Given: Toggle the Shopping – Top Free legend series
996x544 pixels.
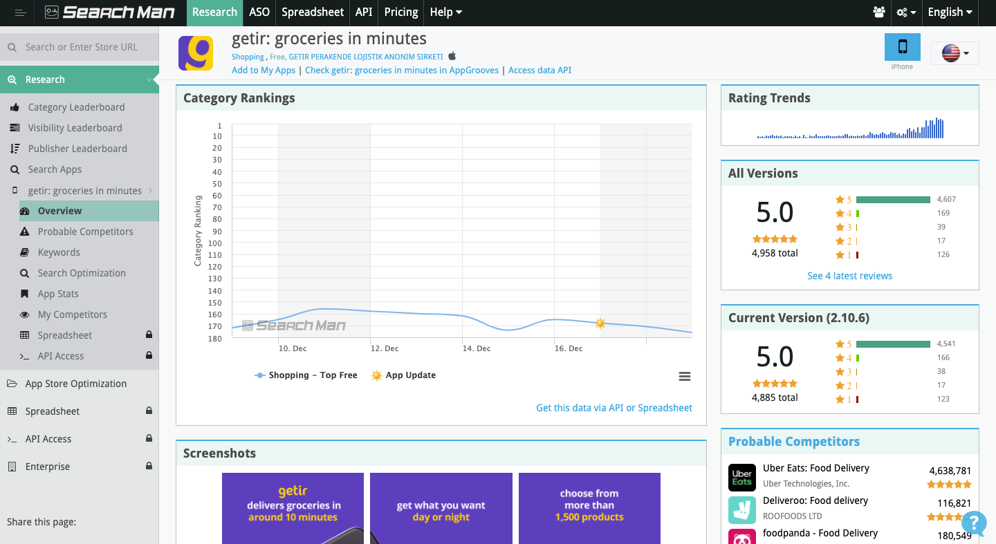Looking at the screenshot, I should 306,375.
